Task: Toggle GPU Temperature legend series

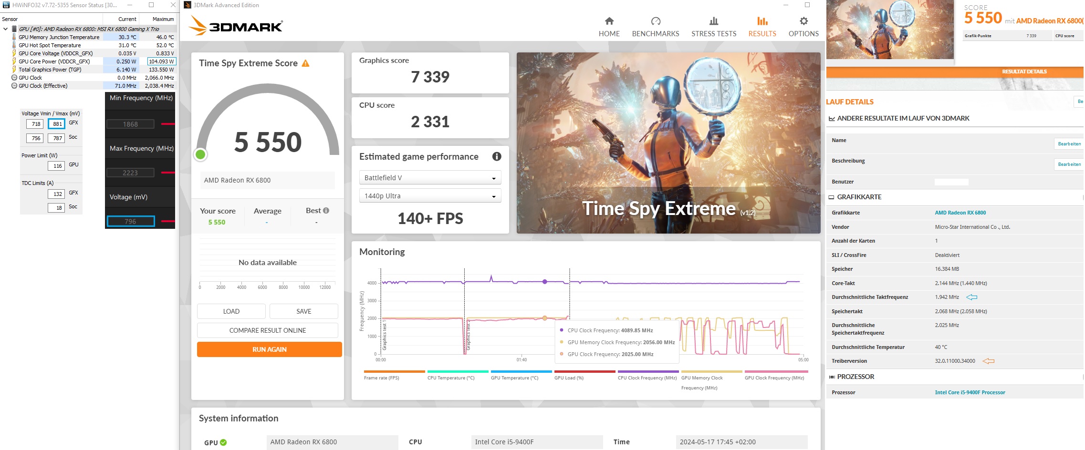Action: (x=521, y=375)
